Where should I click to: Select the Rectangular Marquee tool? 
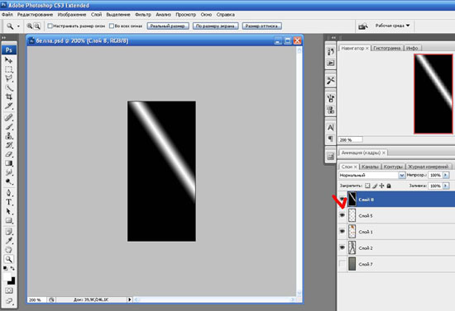9,69
